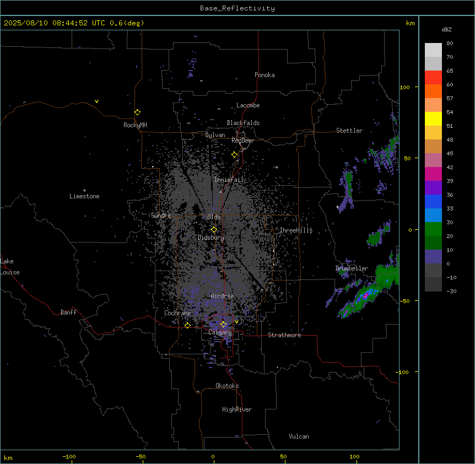The image size is (475, 464).
Task: Select the magenta swatch in the dBZ legend
Action: point(433,174)
